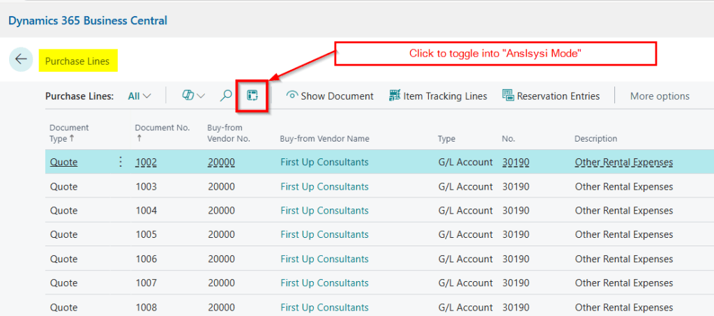
Task: Open document number 1002 link
Action: click(x=146, y=163)
